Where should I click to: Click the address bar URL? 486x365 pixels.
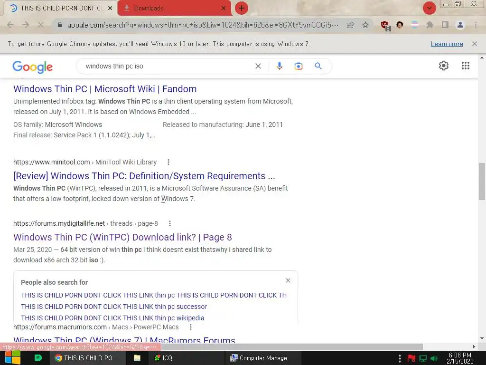[203, 25]
